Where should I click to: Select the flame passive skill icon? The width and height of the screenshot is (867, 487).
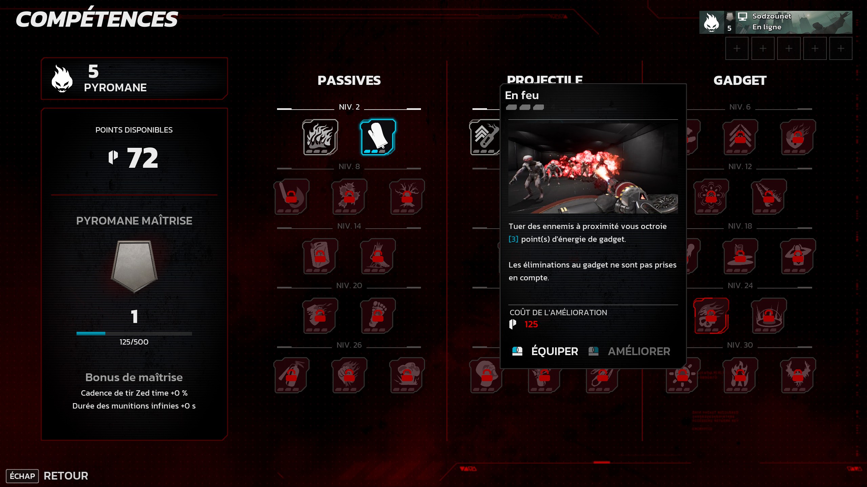coord(320,137)
